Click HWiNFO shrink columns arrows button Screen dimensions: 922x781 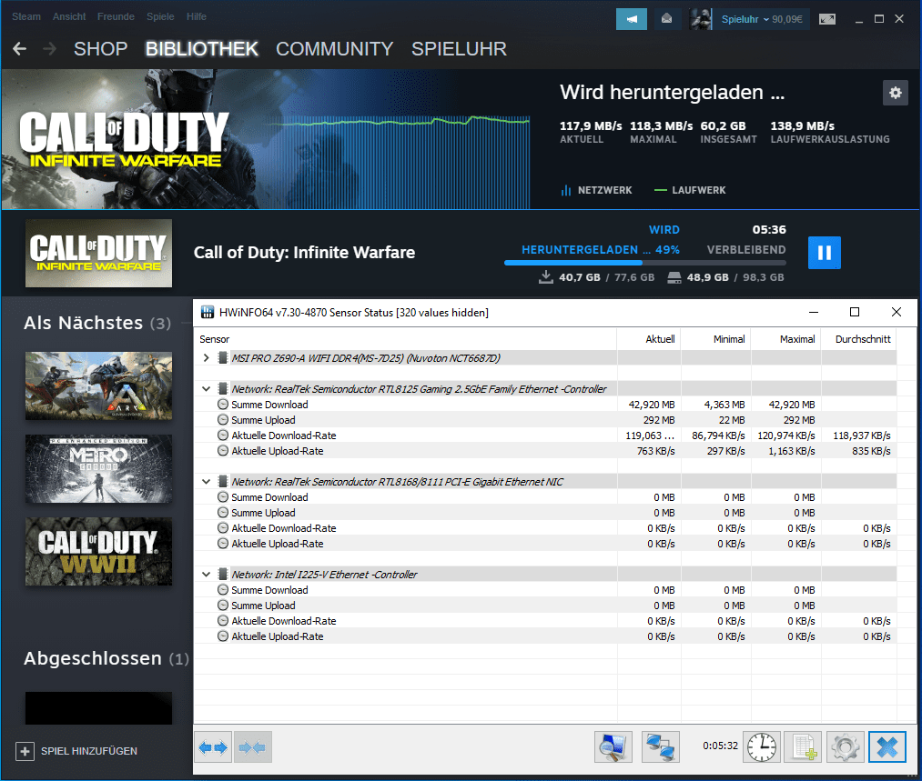coord(253,747)
